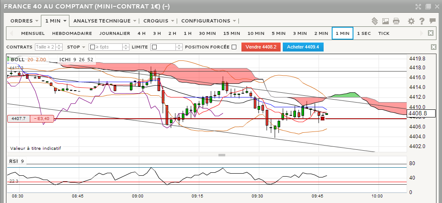
Task: Open the Stop type dropdown
Action: [x=76, y=47]
